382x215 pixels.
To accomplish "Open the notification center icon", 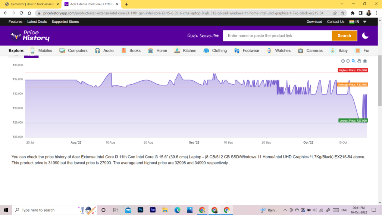I will (x=374, y=210).
